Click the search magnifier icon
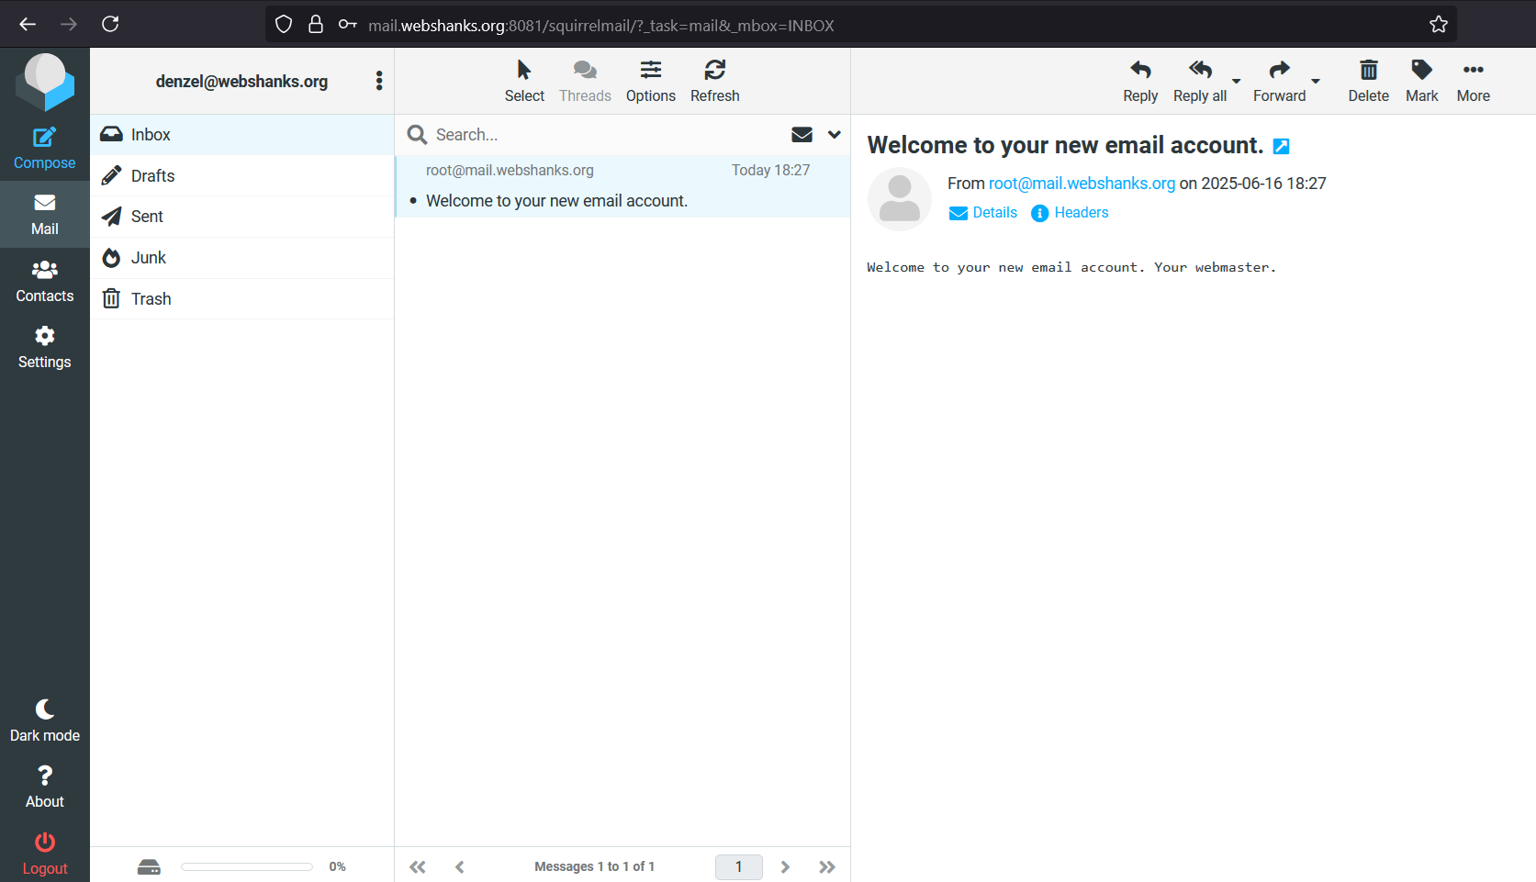The height and width of the screenshot is (882, 1536). (417, 135)
